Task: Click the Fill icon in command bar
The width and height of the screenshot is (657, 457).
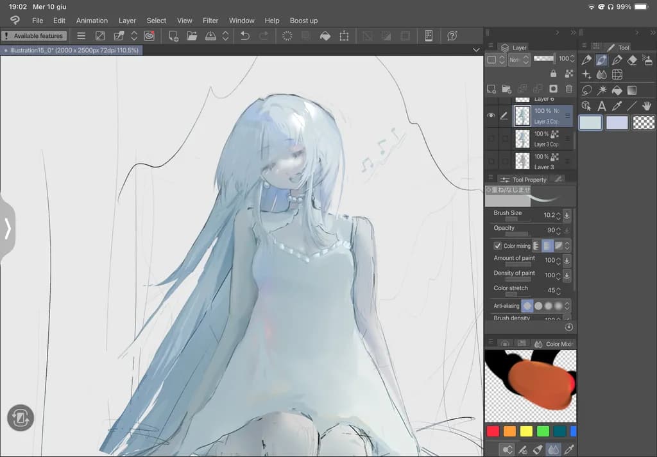Action: point(325,36)
